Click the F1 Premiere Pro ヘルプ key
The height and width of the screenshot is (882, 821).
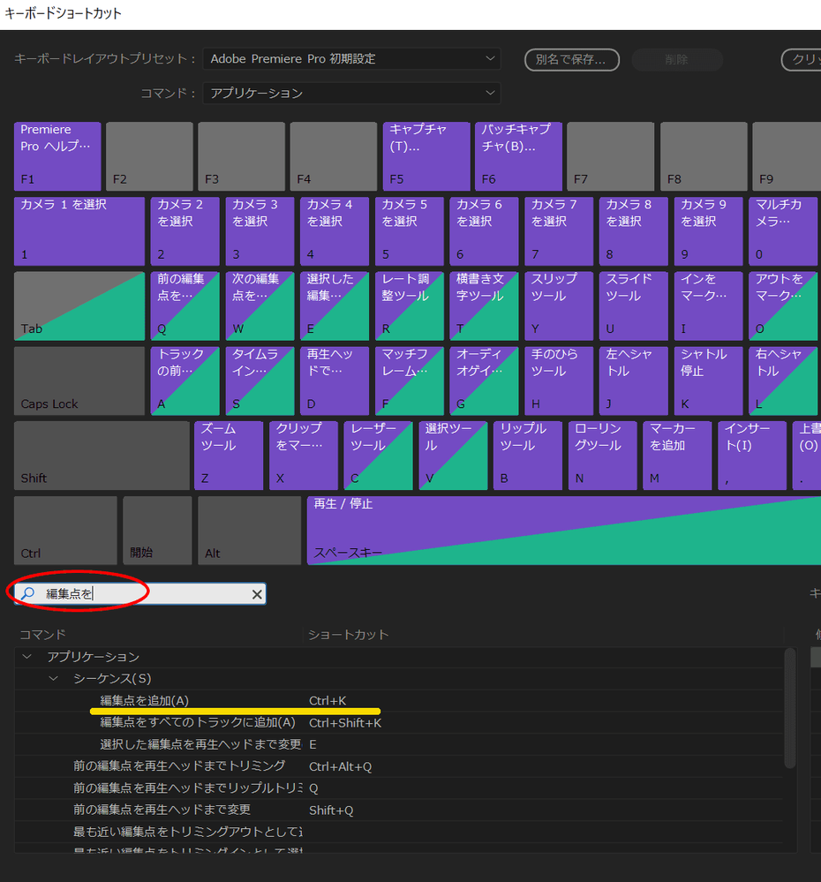click(x=57, y=156)
